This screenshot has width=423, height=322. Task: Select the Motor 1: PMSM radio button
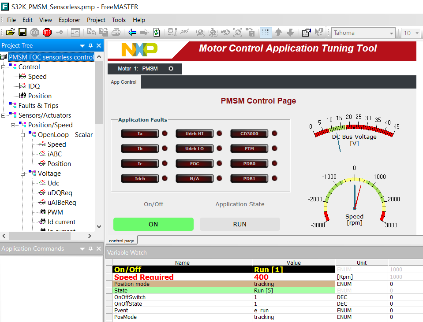(171, 69)
